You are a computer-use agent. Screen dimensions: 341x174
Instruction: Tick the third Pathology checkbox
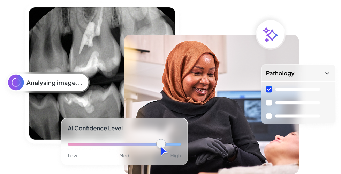click(x=269, y=116)
